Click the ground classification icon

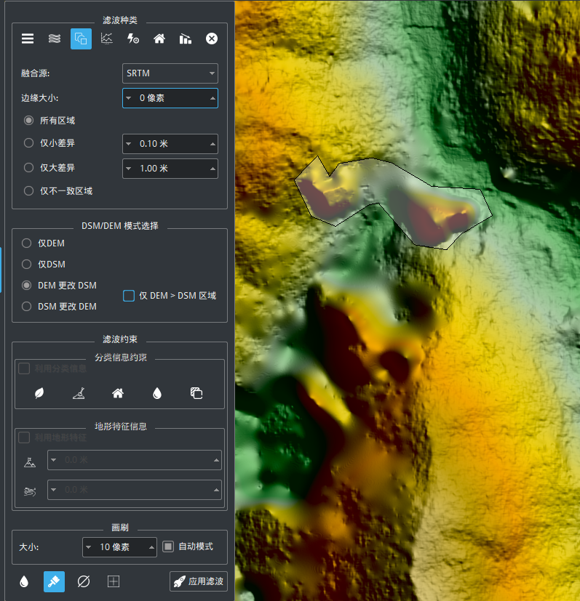tap(79, 393)
